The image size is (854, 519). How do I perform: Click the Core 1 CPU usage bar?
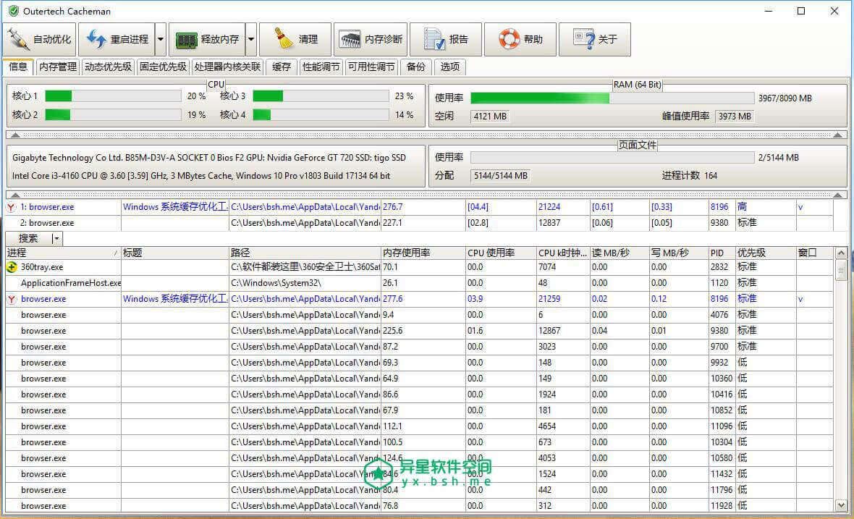coord(113,96)
